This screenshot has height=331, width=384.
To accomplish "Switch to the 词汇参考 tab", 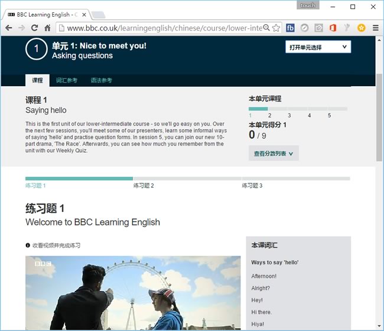I will [x=67, y=80].
